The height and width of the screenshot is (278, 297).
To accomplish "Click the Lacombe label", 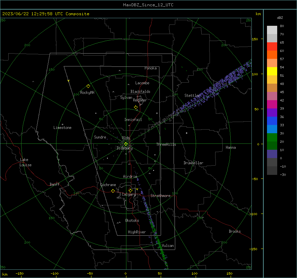I will click(142, 83).
